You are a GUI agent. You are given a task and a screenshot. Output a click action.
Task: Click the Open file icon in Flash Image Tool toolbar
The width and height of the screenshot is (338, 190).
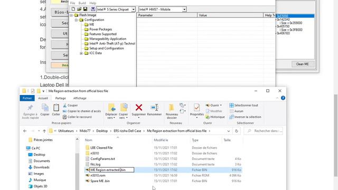79,9
